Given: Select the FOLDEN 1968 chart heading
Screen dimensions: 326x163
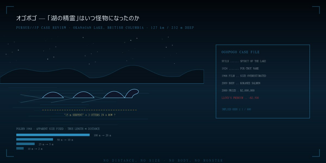Looking at the screenshot, I should point(58,129).
